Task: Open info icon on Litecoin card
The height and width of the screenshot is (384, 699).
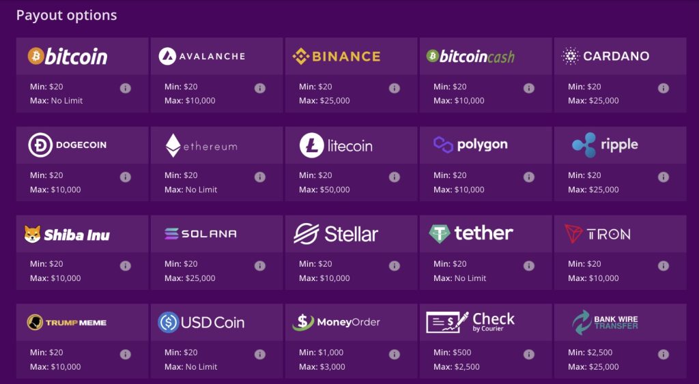Action: pyautogui.click(x=394, y=177)
